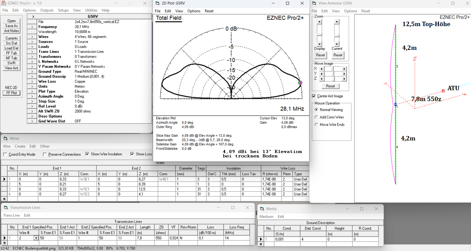
Task: Click the FF Plot button
Action: [12, 93]
